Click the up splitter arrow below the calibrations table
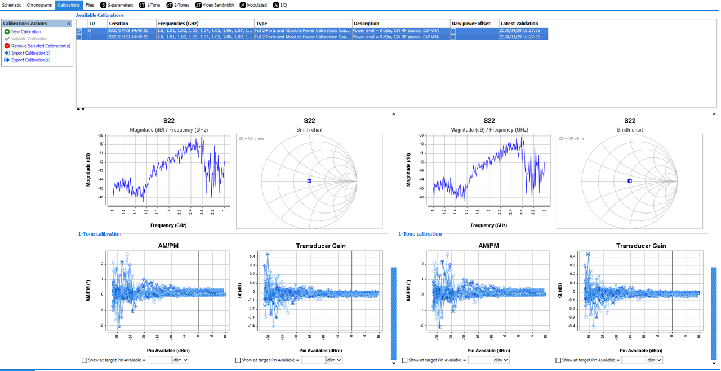 [78, 109]
